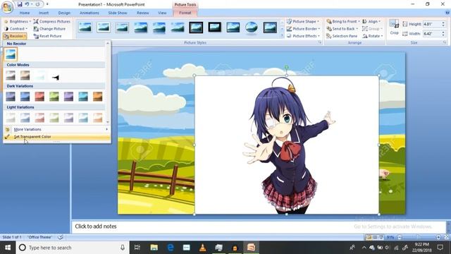Image resolution: width=451 pixels, height=254 pixels.
Task: Open Size dialog box launcher
Action: [445, 42]
